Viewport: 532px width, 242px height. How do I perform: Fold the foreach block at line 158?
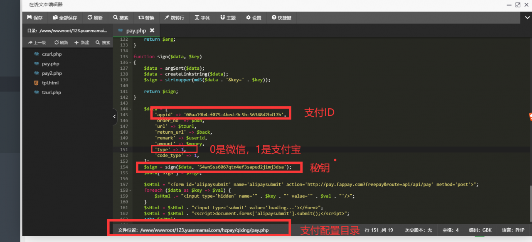point(131,190)
